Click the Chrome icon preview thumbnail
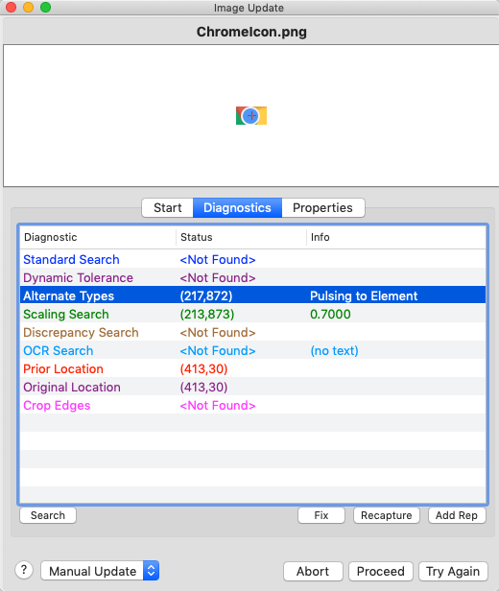 click(251, 116)
